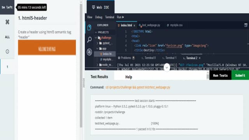Viewport: 249px width, 140px height.
Task: Click the '1. html5-header' heading
Action: [32, 18]
